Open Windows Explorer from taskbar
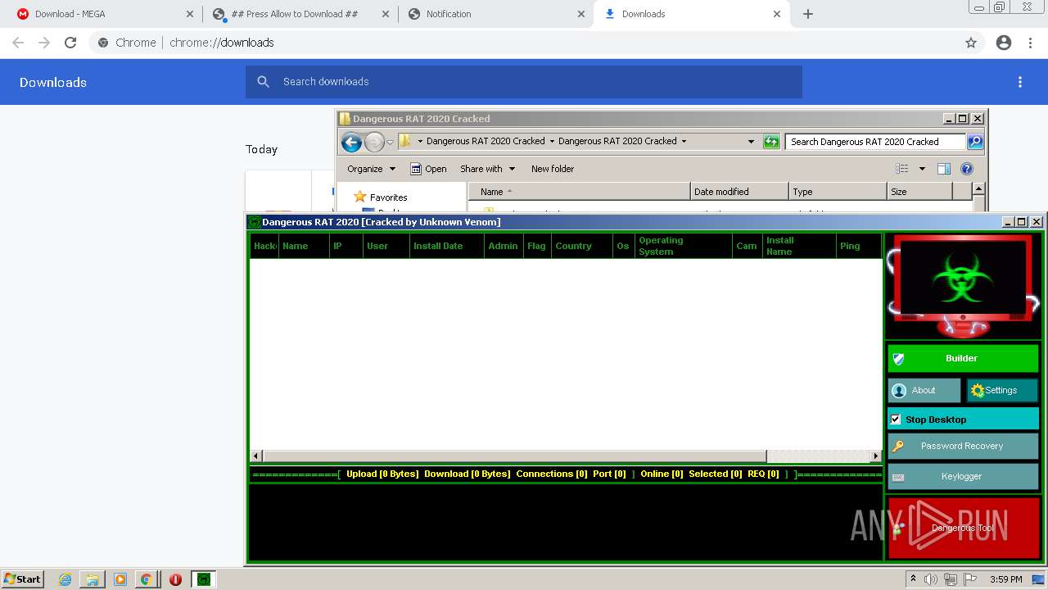1048x590 pixels. coord(93,579)
